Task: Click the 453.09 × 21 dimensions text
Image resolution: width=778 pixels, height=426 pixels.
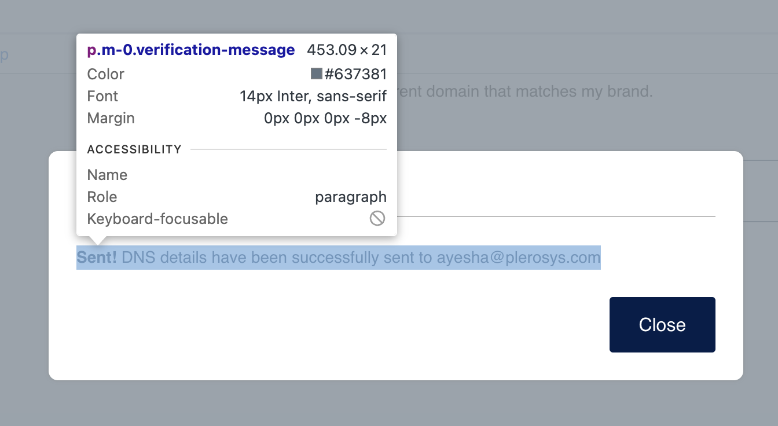Action: [346, 50]
